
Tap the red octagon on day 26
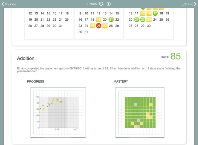click(99, 26)
